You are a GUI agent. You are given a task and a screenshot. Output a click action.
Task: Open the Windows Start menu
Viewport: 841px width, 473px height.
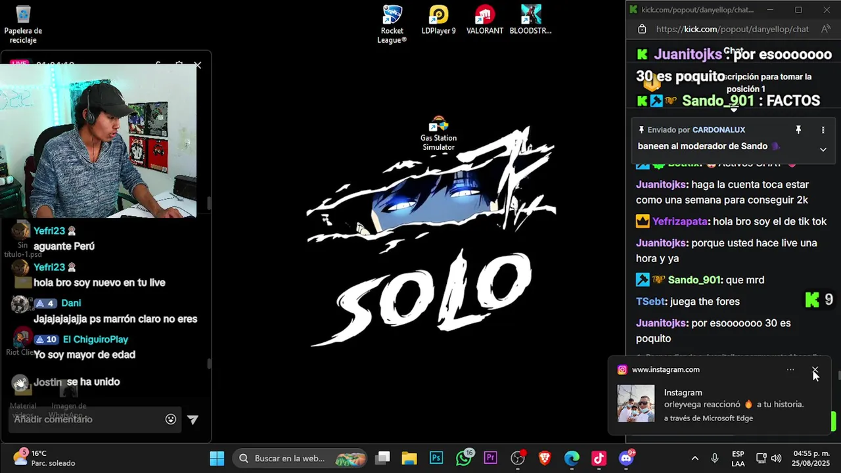pos(217,458)
